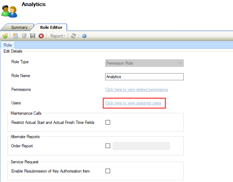Select the Role sub-tab
Image resolution: width=233 pixels, height=182 pixels.
[8, 45]
